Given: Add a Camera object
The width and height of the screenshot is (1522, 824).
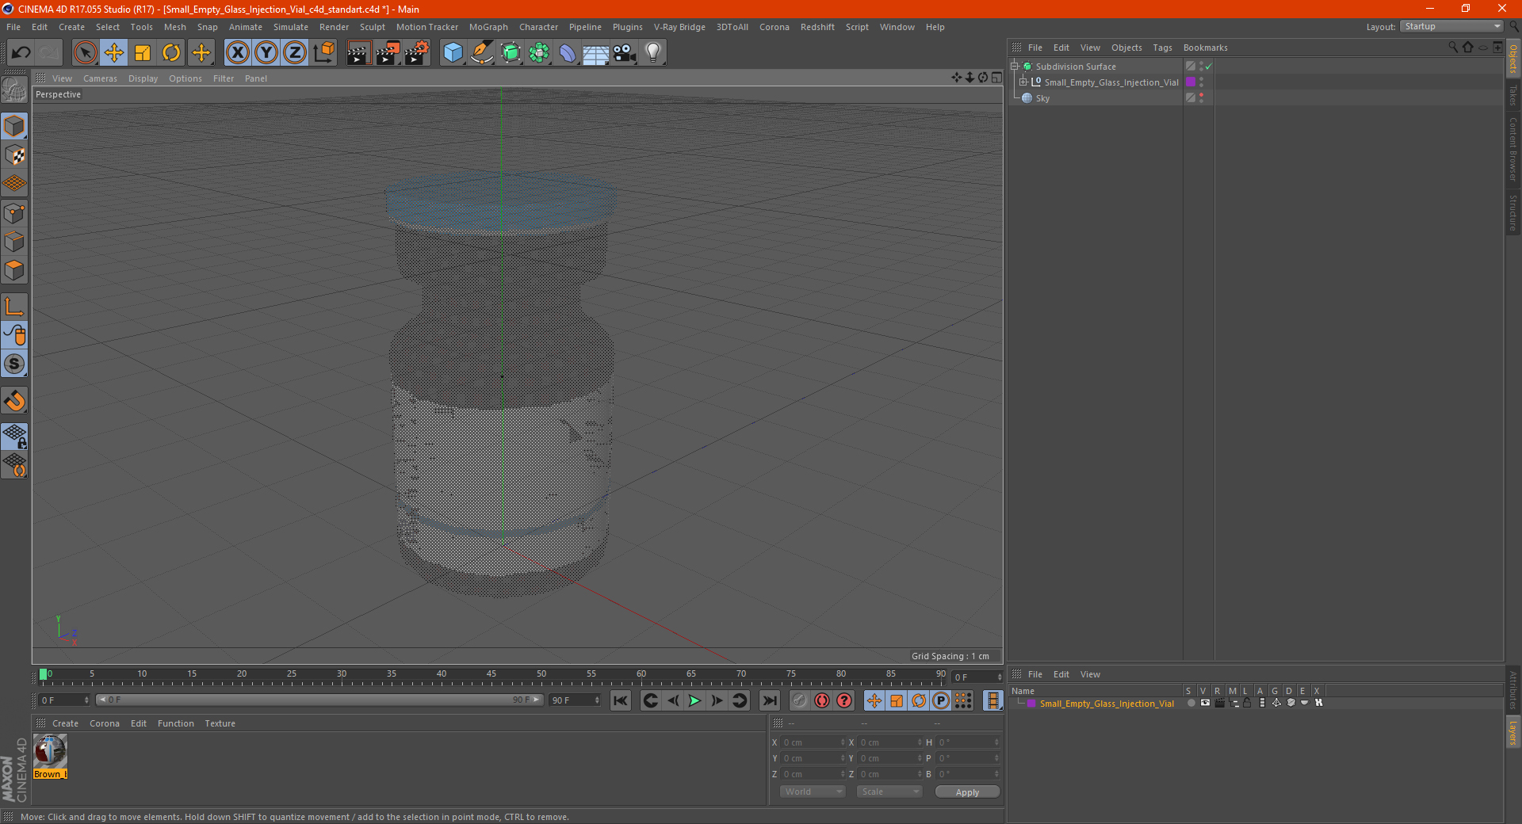Looking at the screenshot, I should point(625,53).
